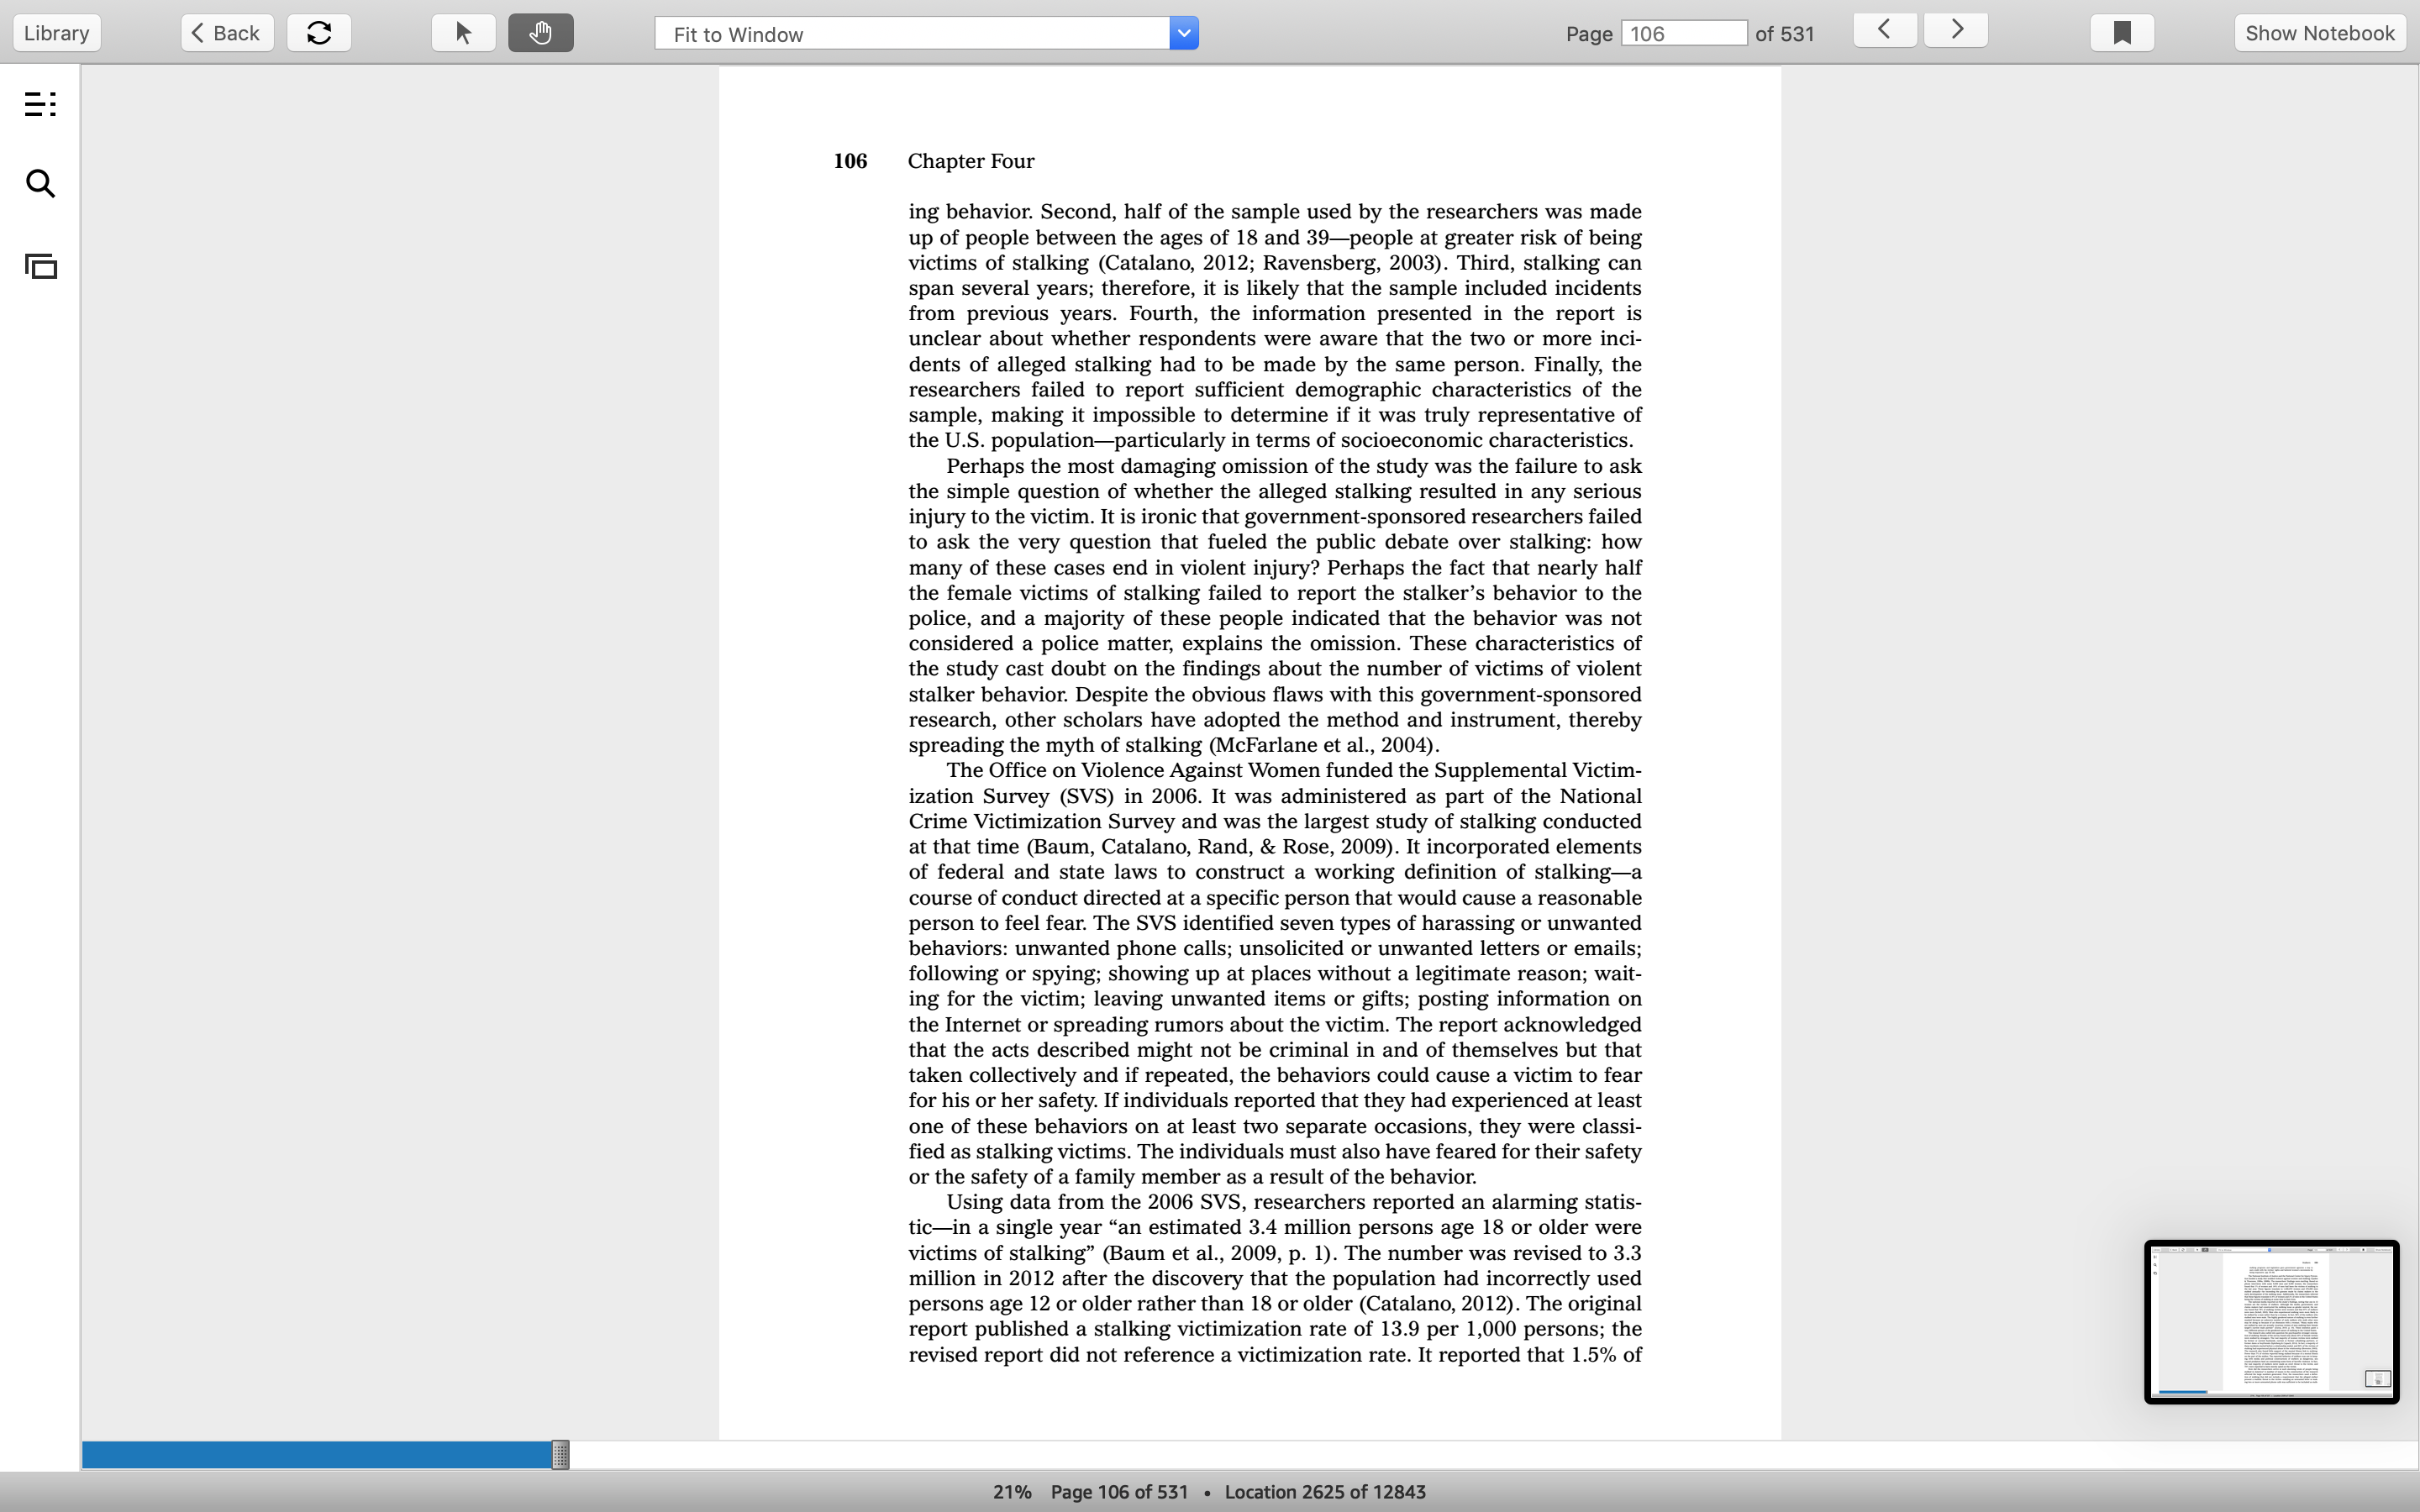Go to next page arrow

[1956, 30]
